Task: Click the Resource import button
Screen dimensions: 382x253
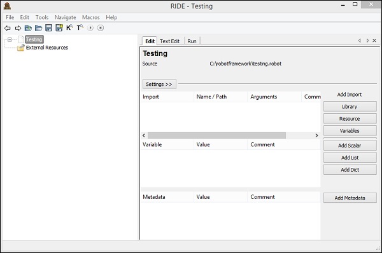Action: coord(350,119)
